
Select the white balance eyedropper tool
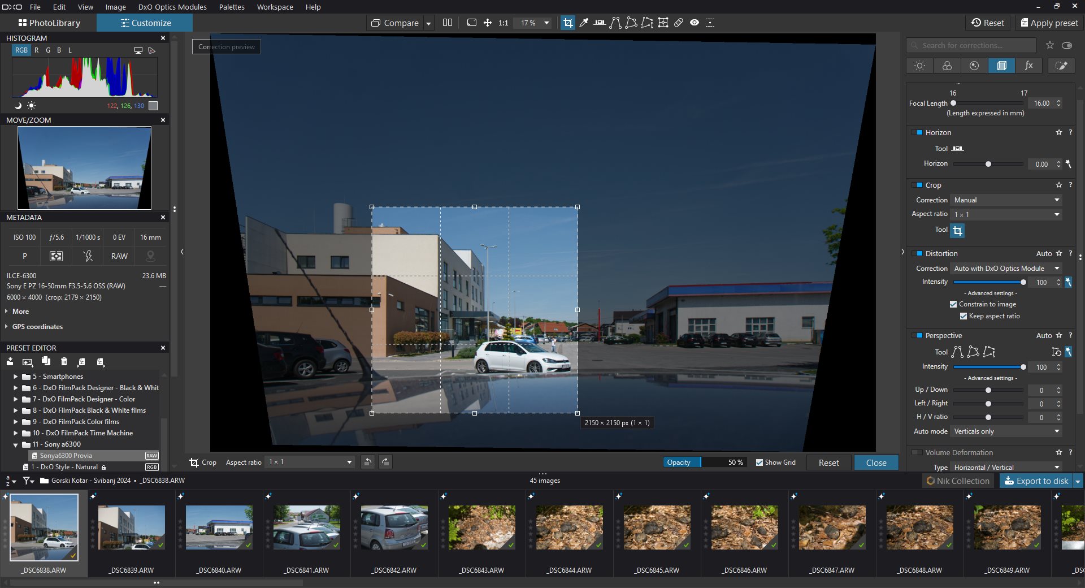point(584,23)
